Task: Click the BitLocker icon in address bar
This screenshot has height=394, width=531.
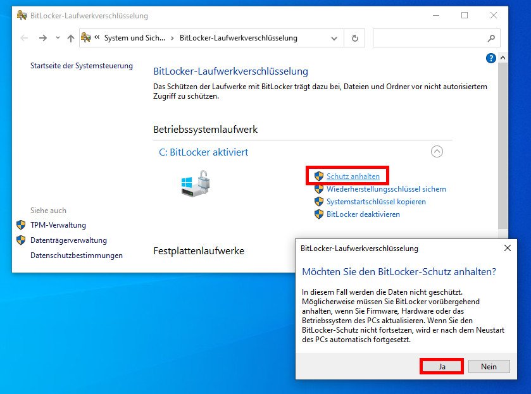Action: (86, 37)
